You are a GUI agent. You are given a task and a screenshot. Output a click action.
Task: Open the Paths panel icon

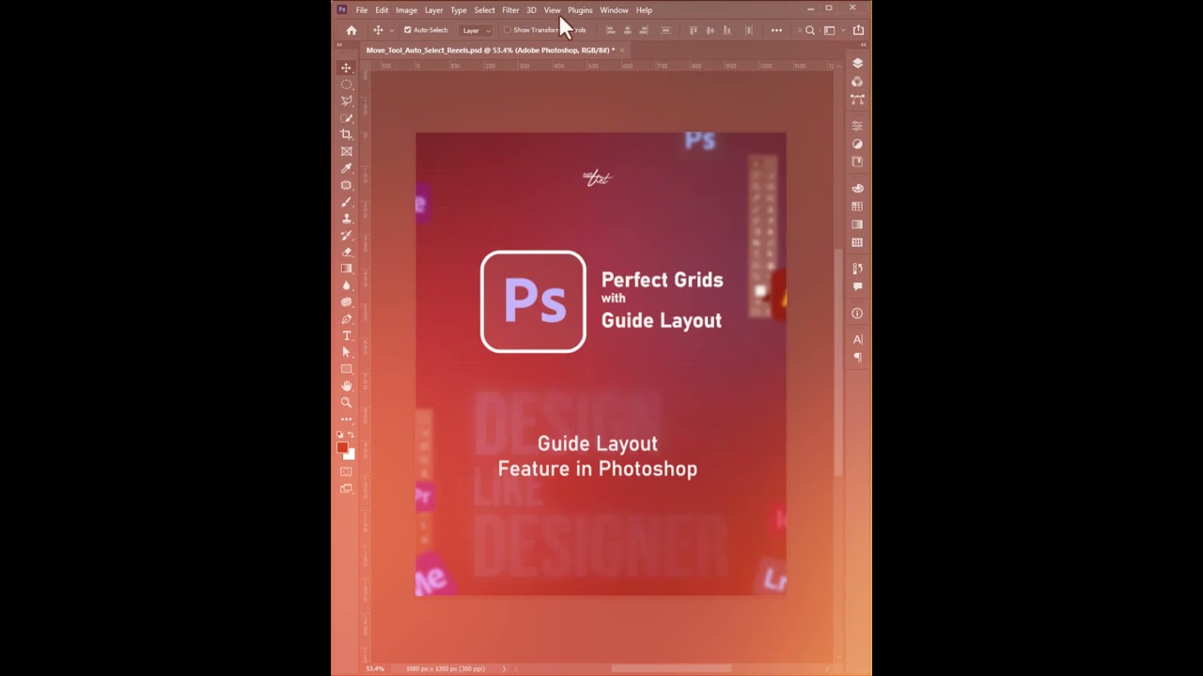click(857, 99)
